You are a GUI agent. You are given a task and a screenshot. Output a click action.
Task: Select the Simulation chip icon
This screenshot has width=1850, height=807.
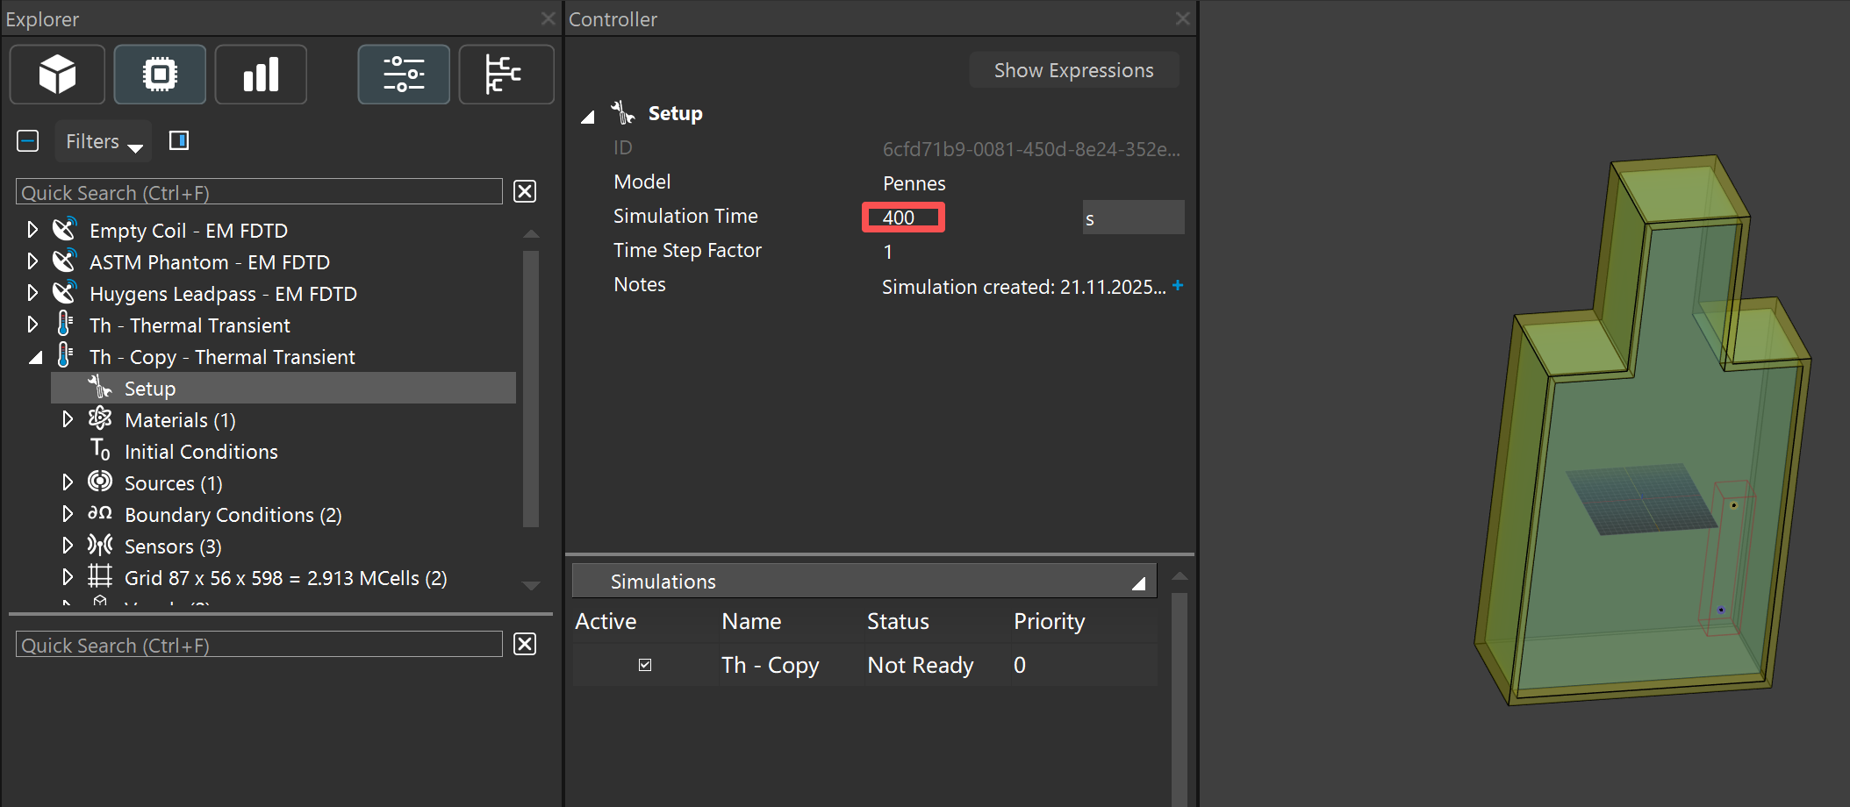pos(160,75)
